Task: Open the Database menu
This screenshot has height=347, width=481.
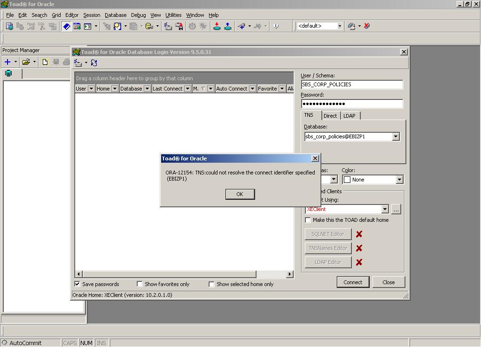Action: click(116, 15)
